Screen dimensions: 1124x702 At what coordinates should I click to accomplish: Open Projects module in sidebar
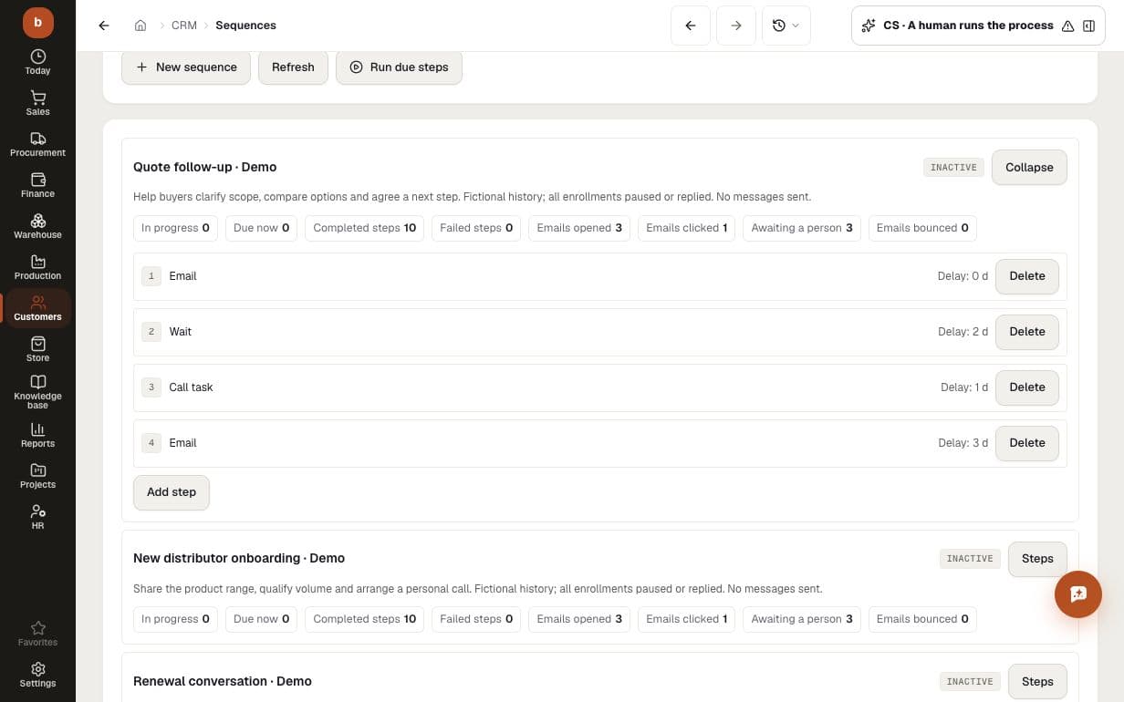click(37, 476)
